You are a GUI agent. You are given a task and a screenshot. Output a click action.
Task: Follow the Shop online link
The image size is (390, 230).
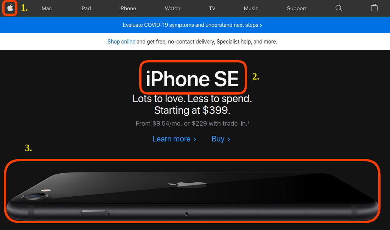(x=121, y=42)
